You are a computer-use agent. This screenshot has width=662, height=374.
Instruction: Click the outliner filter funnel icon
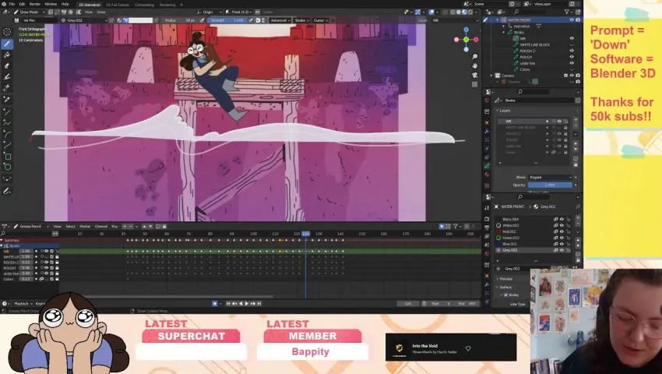[568, 12]
